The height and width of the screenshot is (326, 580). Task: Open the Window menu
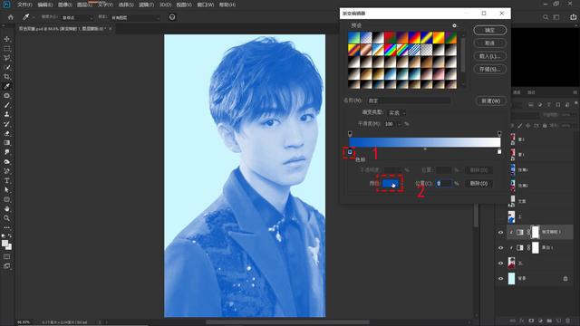pyautogui.click(x=205, y=5)
